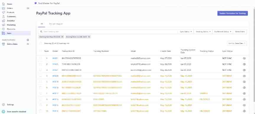Open the Marketing section

point(11,25)
